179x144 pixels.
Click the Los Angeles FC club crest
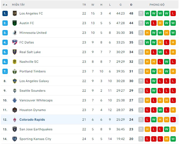(15, 13)
